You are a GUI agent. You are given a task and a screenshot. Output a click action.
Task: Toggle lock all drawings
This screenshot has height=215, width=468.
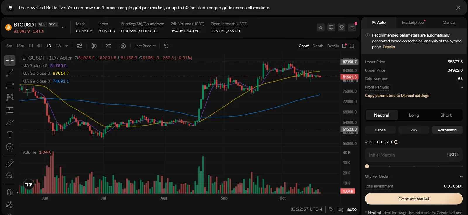tap(10, 204)
